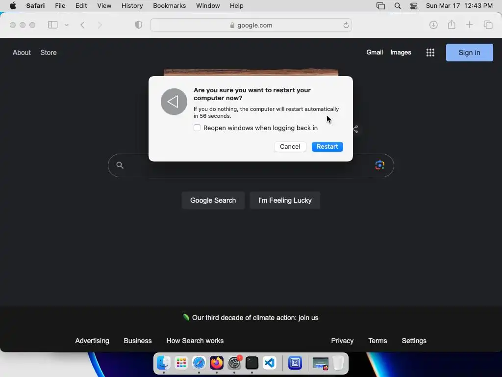Open screen mirroring menu bar icon
Viewport: 502px width, 377px height.
380,6
